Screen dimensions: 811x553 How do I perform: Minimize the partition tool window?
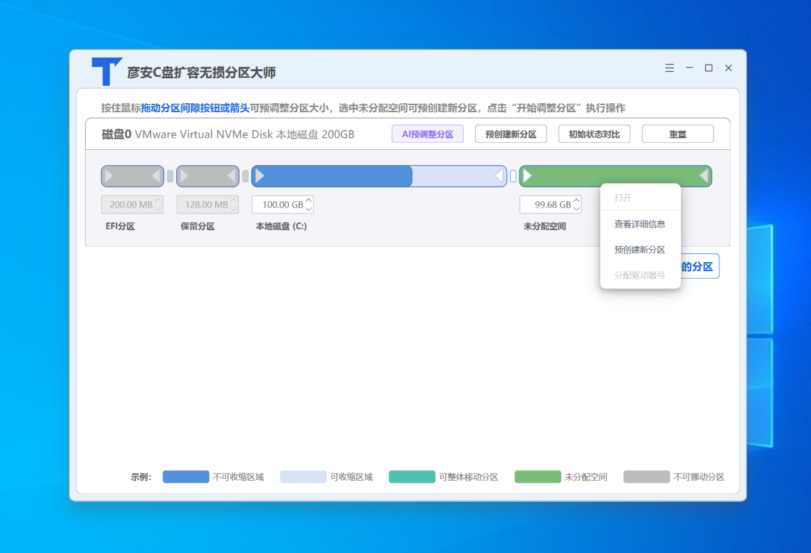click(x=689, y=68)
